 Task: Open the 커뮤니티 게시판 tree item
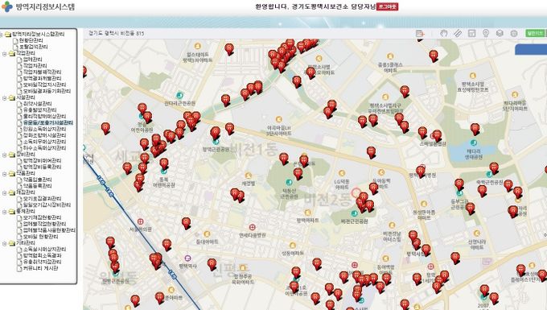coord(40,268)
